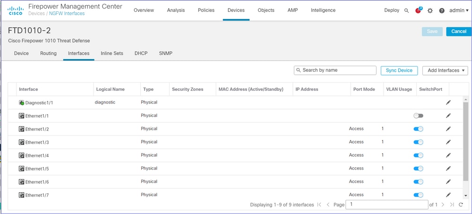
Task: Click the Cancel button
Action: pos(459,32)
